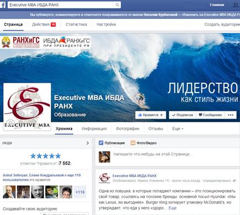Switch to the Страница tab
Image resolution: width=240 pixels, height=215 pixels.
[13, 24]
